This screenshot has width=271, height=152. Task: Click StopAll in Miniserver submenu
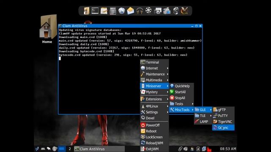182,98
